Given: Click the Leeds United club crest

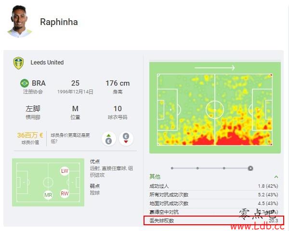Looking at the screenshot, I should click(x=18, y=63).
